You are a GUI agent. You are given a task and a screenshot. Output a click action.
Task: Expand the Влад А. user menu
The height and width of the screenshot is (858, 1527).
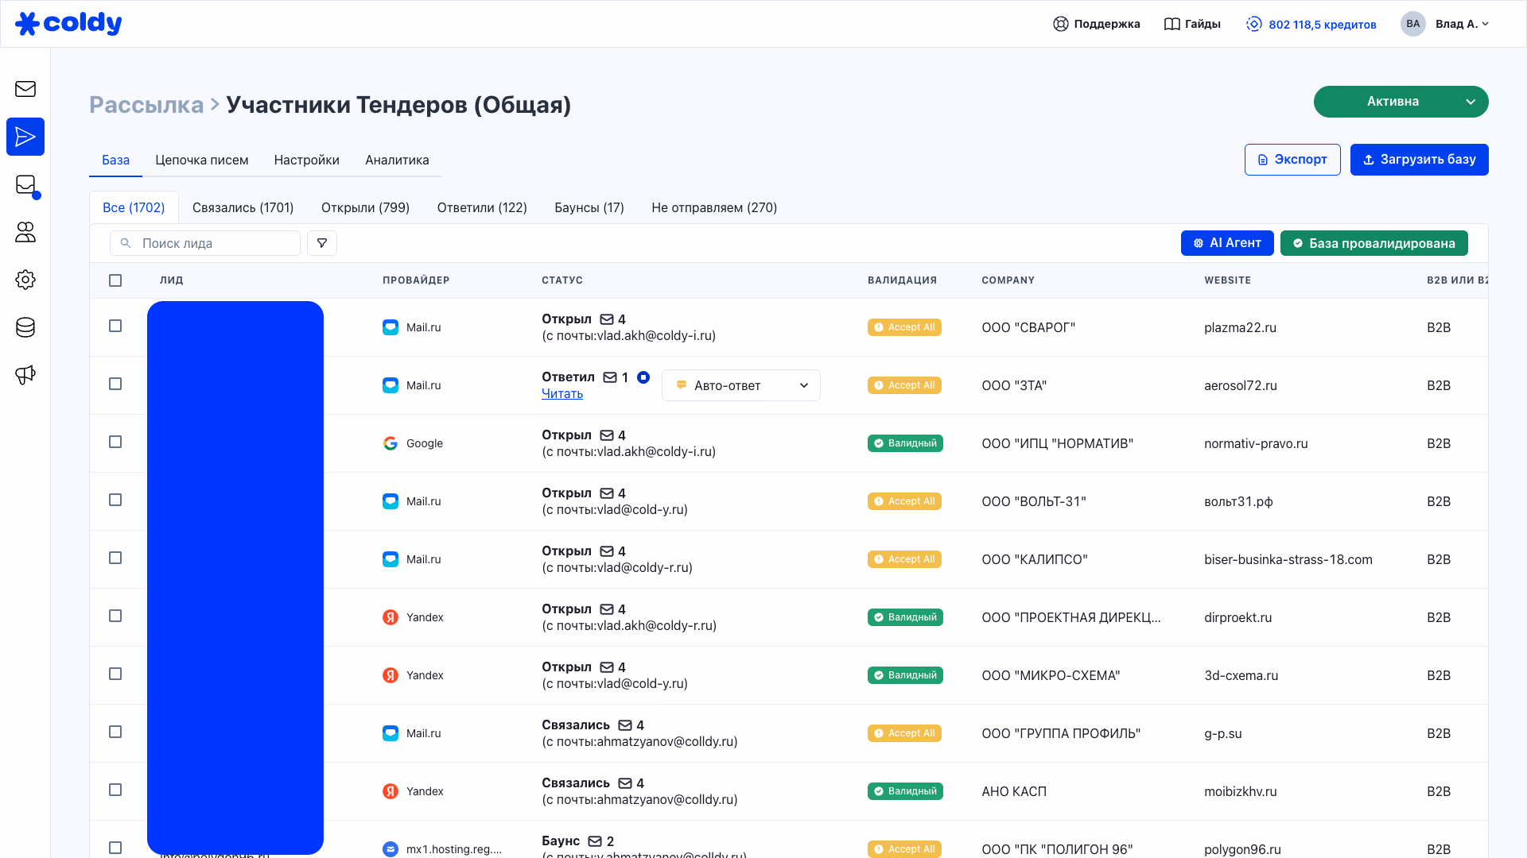(x=1461, y=24)
